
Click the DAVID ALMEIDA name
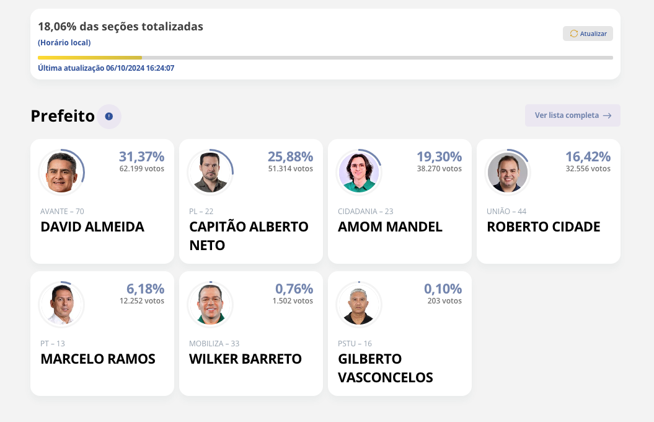(x=92, y=227)
